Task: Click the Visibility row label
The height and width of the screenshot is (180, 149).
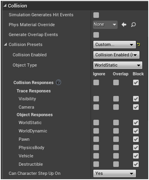Action: click(x=27, y=99)
